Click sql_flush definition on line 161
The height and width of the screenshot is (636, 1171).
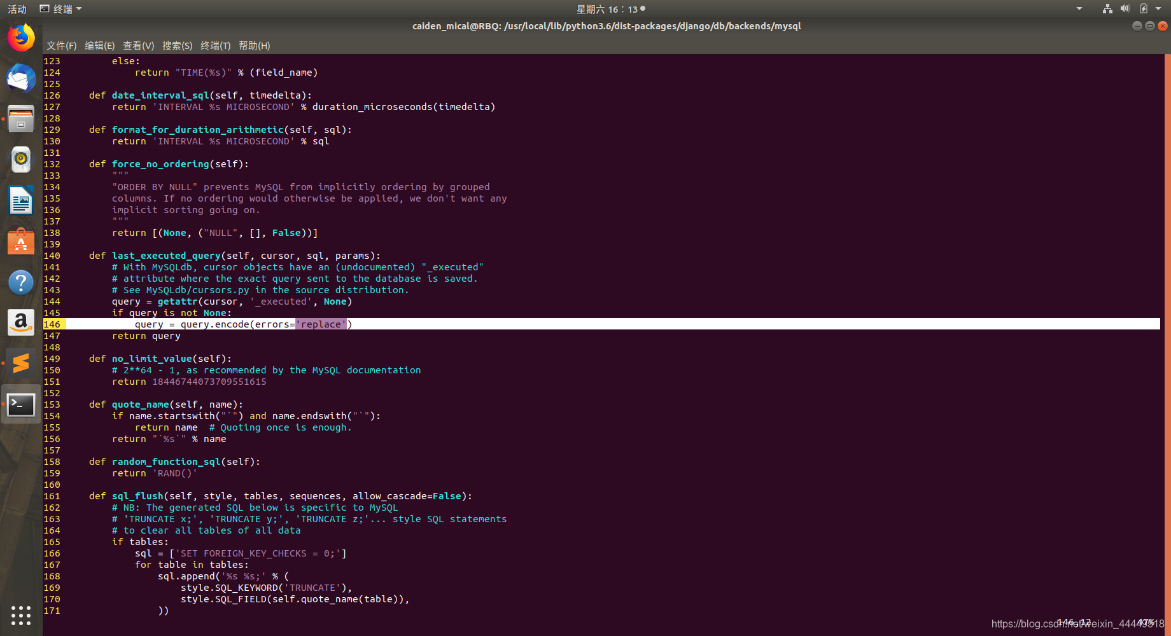tap(137, 496)
